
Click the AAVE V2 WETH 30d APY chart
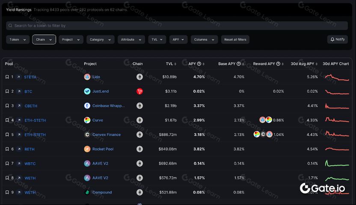[337, 179]
